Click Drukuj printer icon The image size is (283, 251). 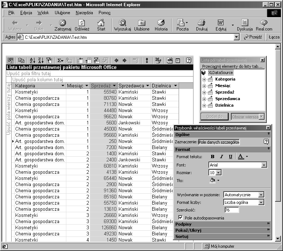click(x=201, y=25)
